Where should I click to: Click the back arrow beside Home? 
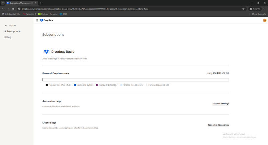(6, 26)
